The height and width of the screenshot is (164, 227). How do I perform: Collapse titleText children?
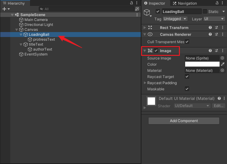pyautogui.click(x=21, y=44)
